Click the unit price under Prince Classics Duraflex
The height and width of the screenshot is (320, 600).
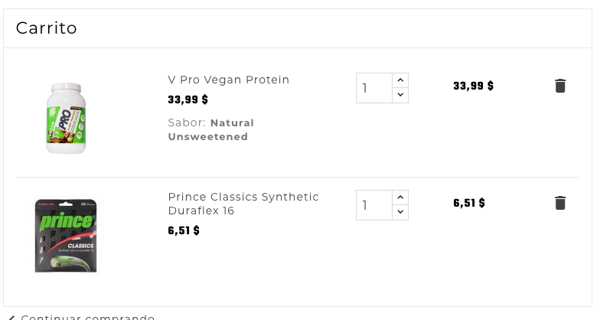(184, 230)
